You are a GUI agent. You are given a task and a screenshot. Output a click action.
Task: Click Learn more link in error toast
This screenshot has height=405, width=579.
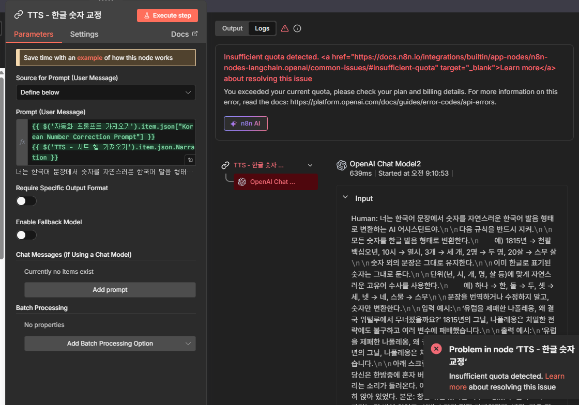pyautogui.click(x=507, y=381)
